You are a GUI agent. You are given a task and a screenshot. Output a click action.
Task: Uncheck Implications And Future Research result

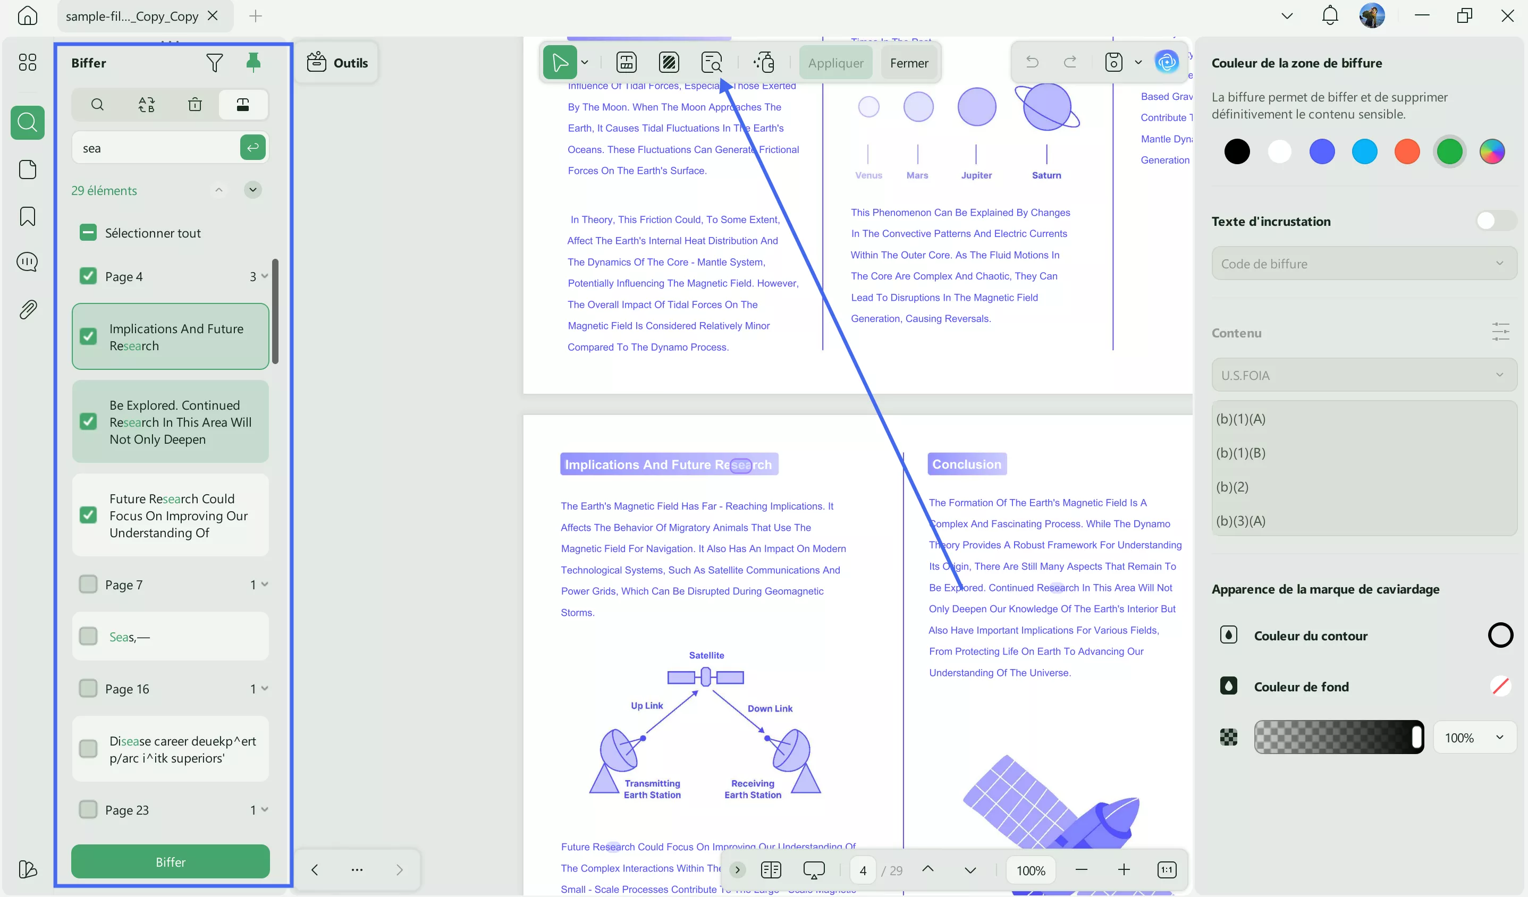(88, 336)
